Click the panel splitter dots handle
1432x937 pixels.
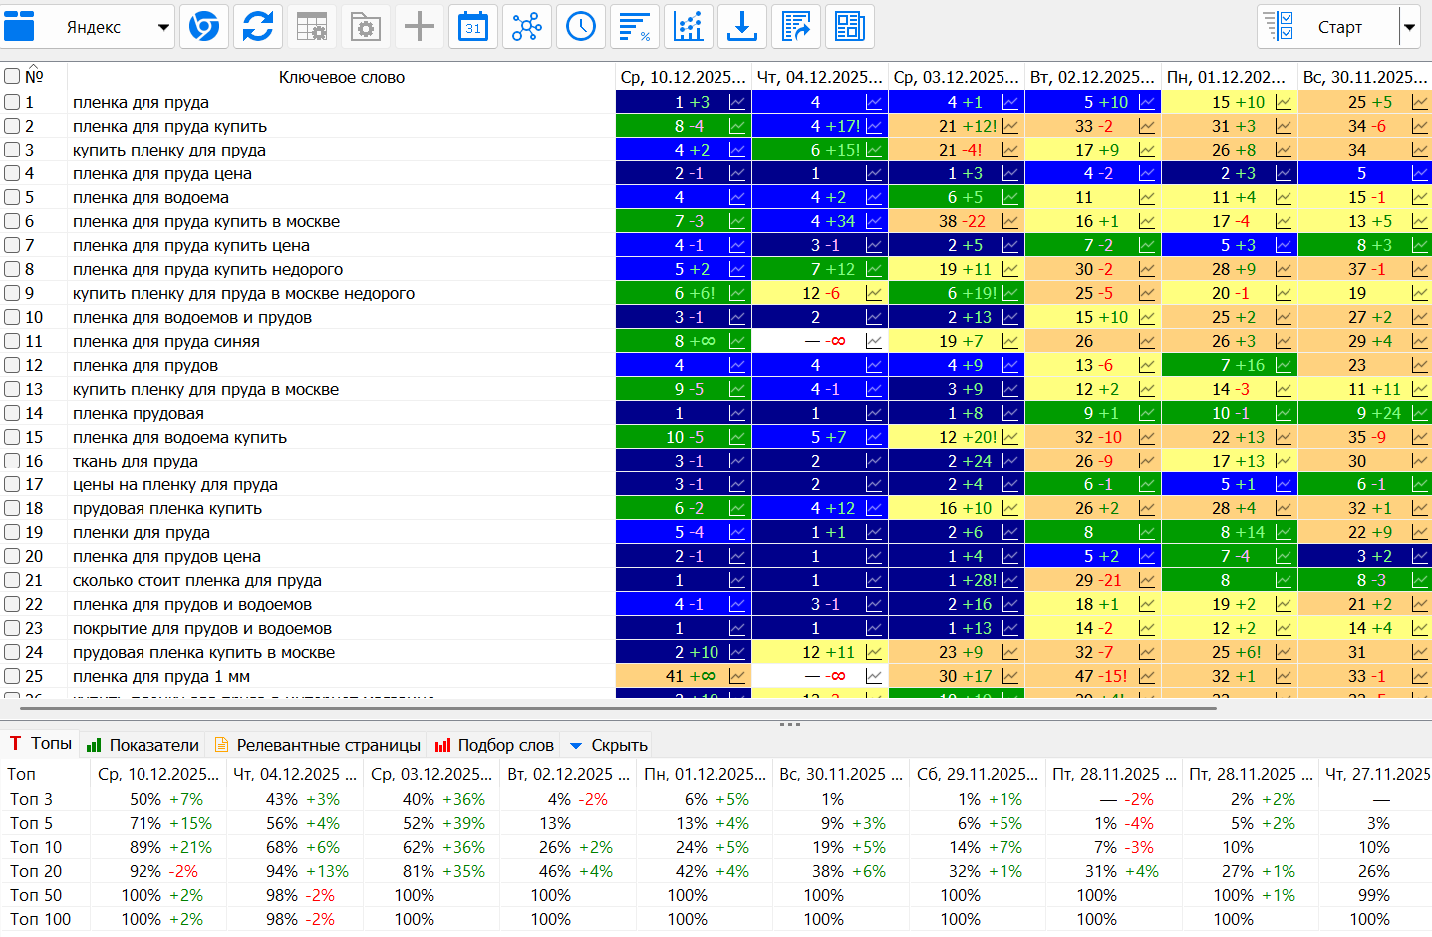point(790,724)
